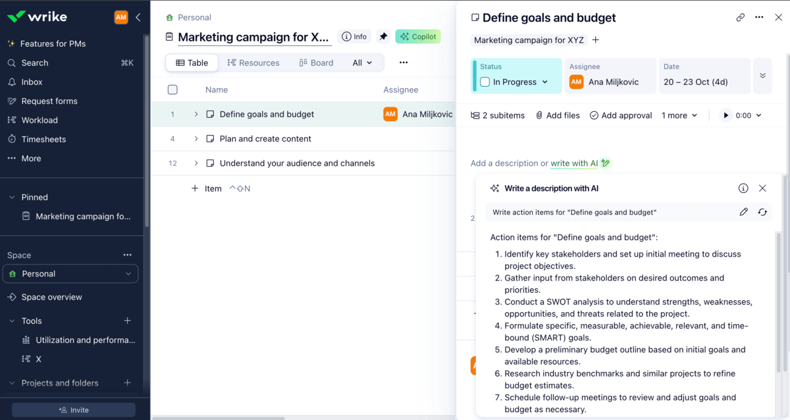This screenshot has height=420, width=790.
Task: Open the Copilot assistant
Action: (x=417, y=36)
